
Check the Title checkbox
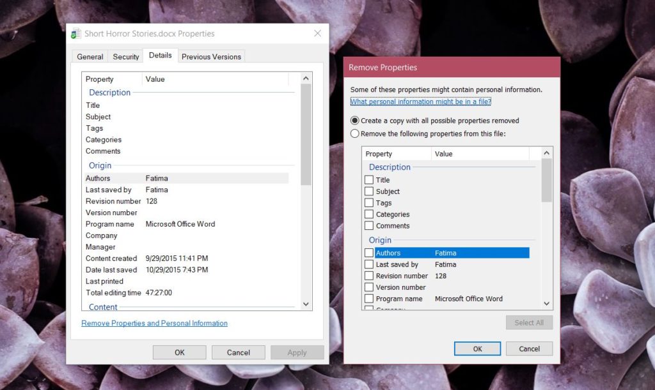369,179
